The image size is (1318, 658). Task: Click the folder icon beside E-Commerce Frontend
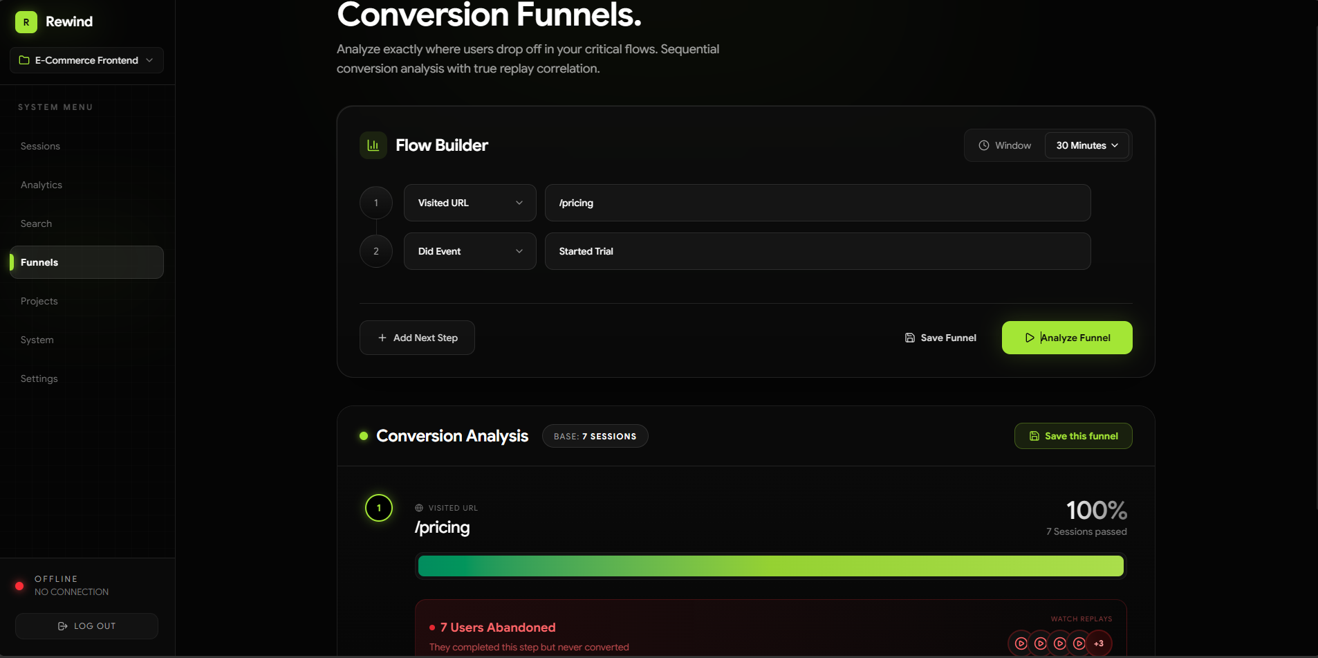[24, 60]
